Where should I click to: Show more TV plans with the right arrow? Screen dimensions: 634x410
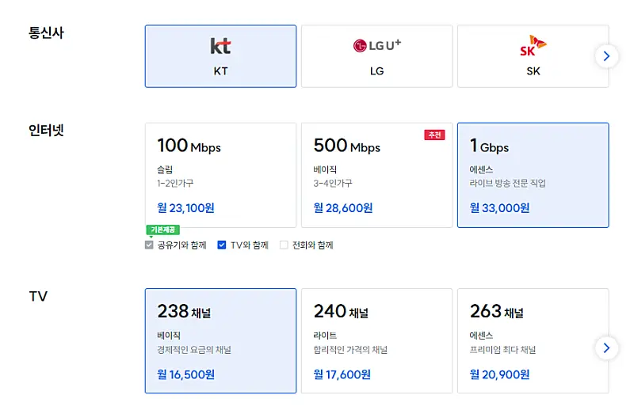coord(606,348)
